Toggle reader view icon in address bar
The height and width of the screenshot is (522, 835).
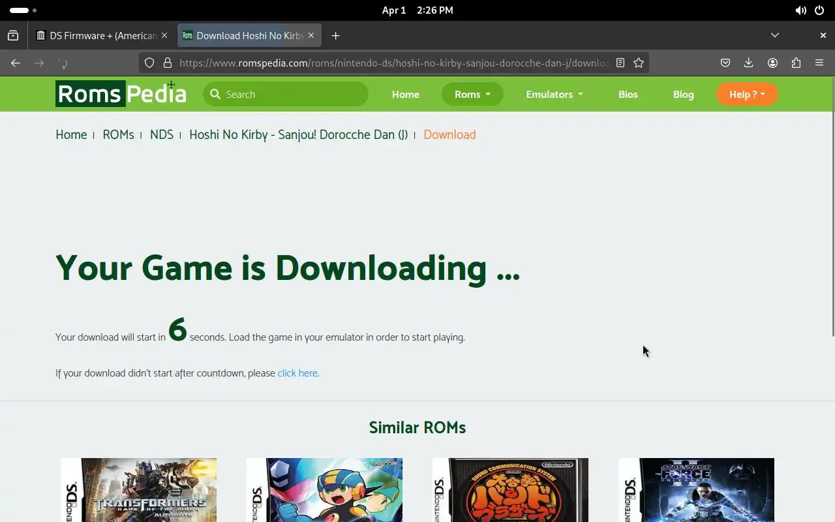click(620, 63)
